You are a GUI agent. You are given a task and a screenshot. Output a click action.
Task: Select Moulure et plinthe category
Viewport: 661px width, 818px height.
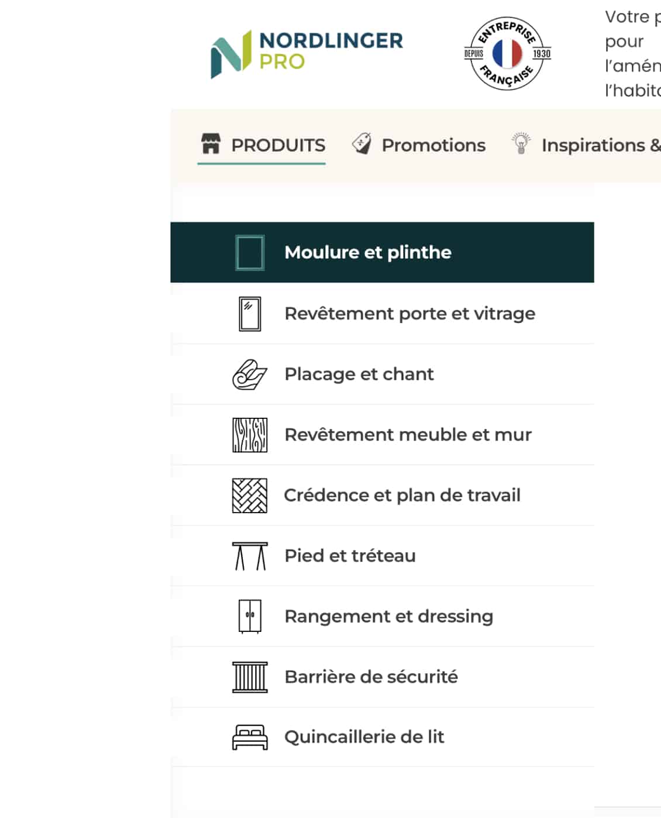point(367,252)
